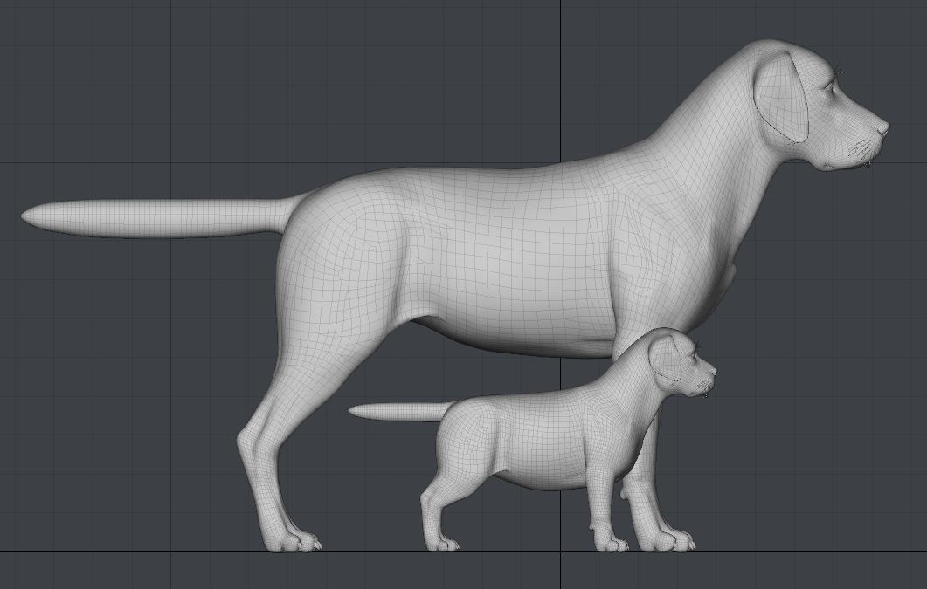
Task: Click the puppy's front paw
Action: point(612,543)
